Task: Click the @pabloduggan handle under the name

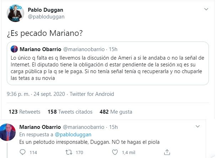Action: [x=46, y=17]
